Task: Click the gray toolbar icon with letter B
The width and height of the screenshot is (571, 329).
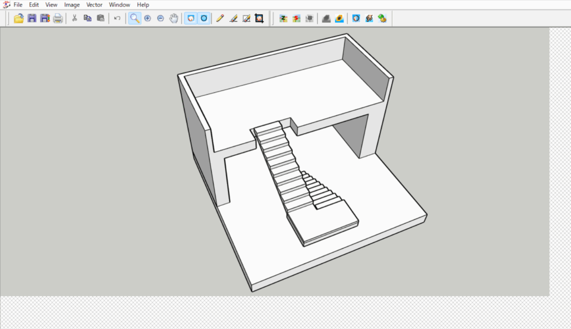Action: click(x=309, y=18)
